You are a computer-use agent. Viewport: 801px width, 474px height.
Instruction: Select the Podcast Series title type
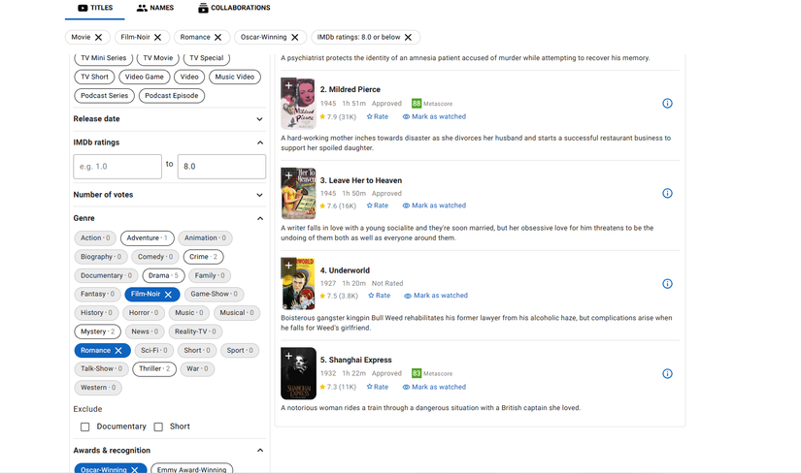[x=104, y=96]
